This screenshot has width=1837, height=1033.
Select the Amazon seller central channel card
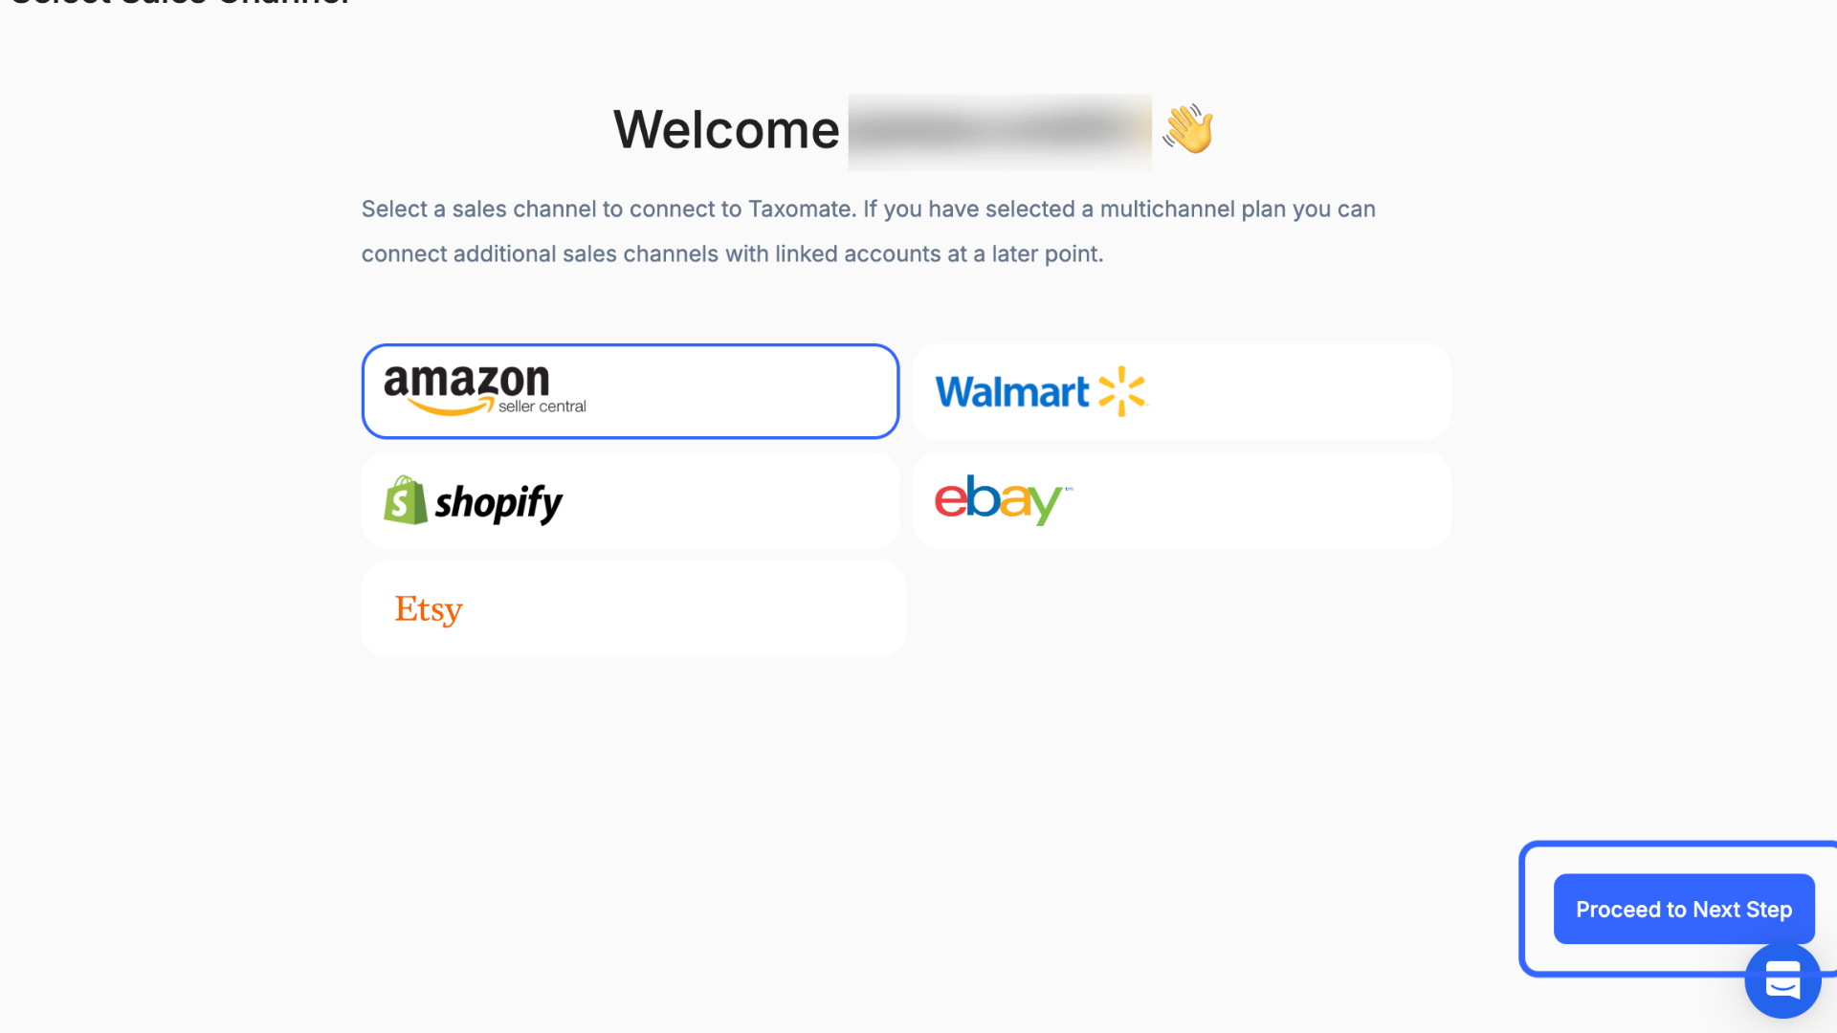coord(631,391)
